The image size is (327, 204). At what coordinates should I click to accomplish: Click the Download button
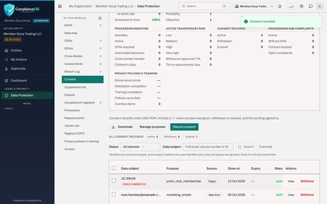(x=122, y=127)
